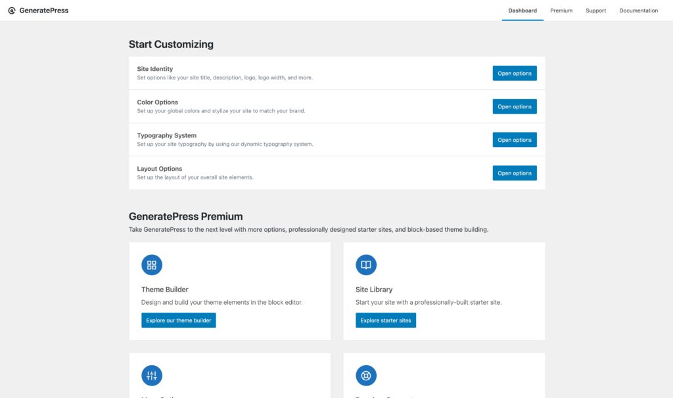Click the GeneratePress title text in the header
The image size is (673, 398).
44,11
